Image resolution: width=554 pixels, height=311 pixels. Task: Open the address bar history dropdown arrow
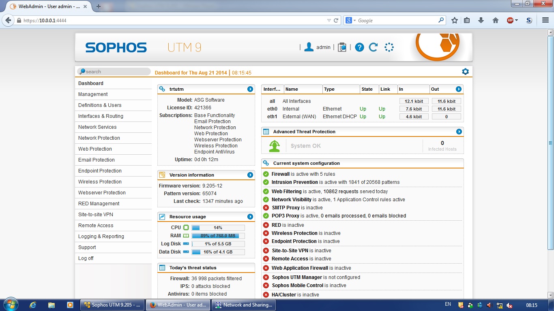click(329, 20)
